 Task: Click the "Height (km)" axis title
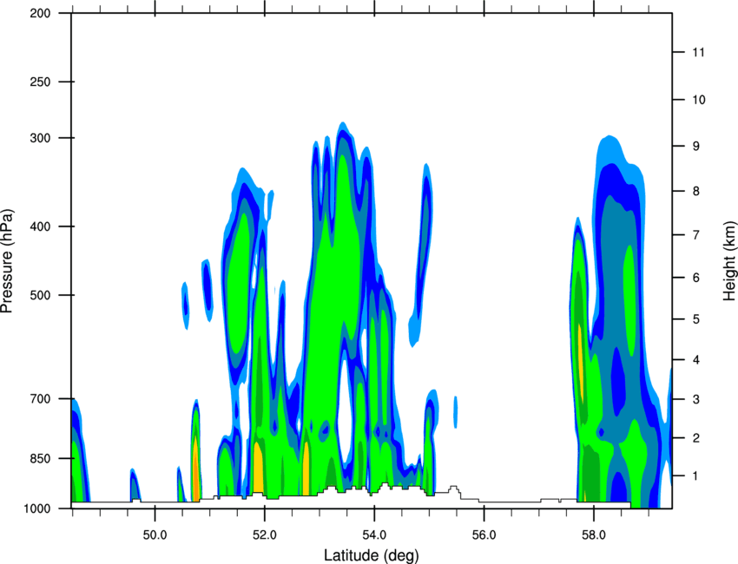pos(729,260)
